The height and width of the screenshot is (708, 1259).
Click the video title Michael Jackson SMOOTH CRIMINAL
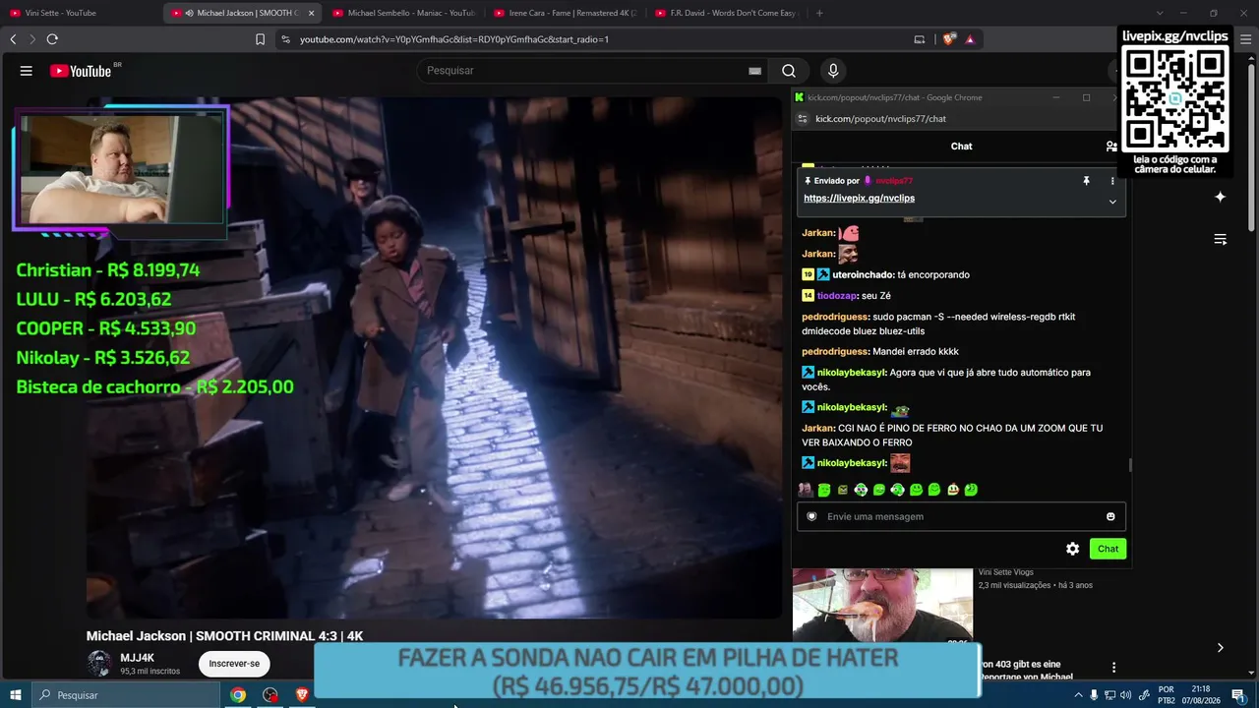point(224,636)
